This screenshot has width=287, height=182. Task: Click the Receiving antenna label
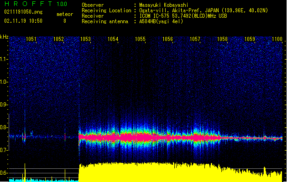105,21
